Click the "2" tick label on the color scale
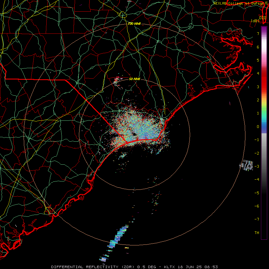Screen dimensions: 269x269 point(258,100)
